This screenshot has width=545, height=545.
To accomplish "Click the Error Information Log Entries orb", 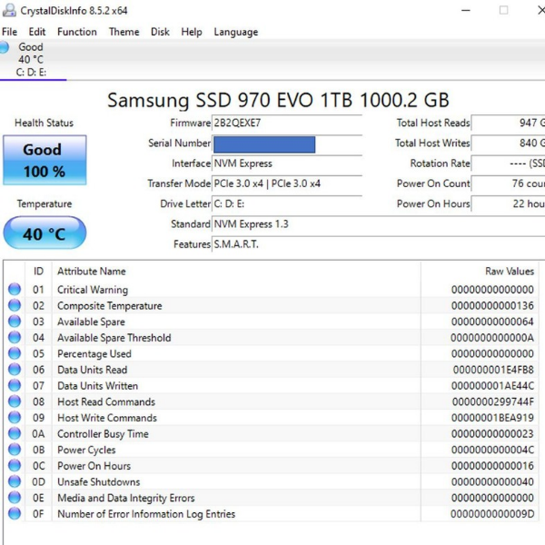I will point(15,513).
